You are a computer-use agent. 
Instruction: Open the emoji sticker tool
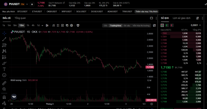[4, 75]
